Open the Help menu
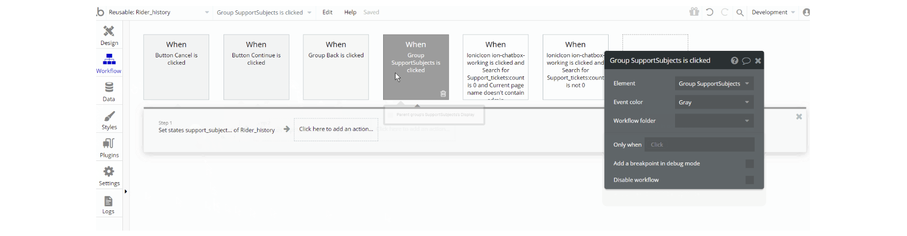The height and width of the screenshot is (236, 907). 350,12
